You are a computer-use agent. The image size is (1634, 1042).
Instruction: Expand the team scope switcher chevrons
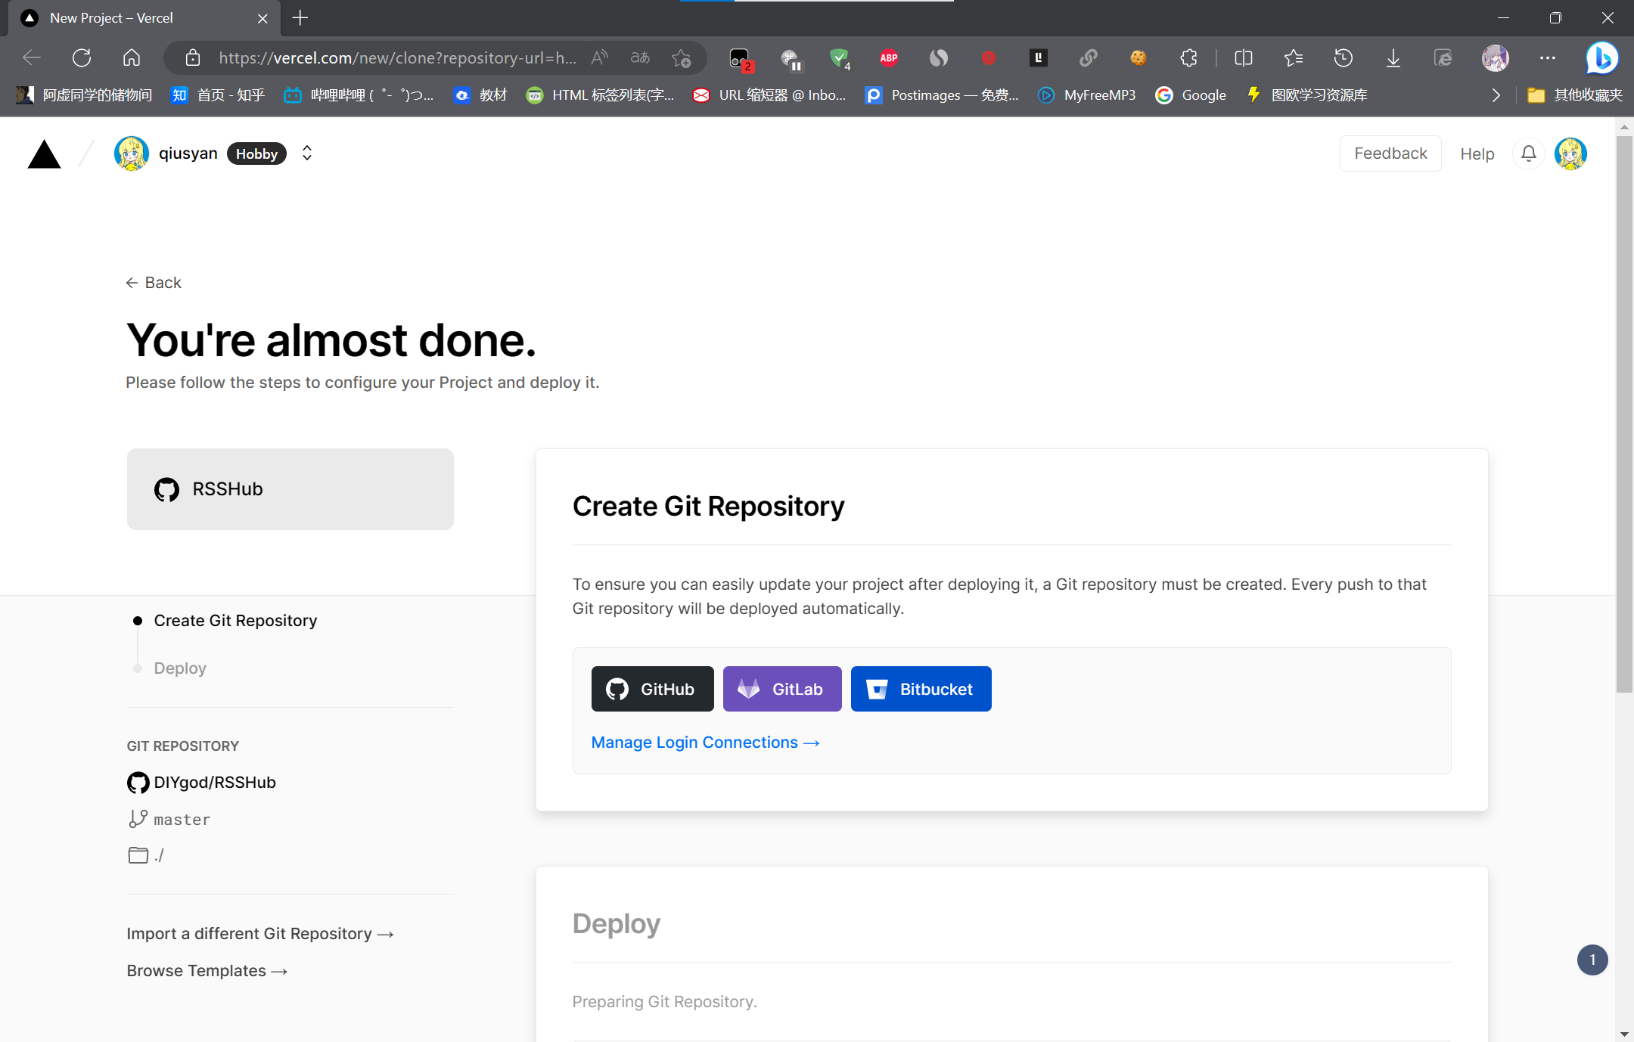point(307,154)
